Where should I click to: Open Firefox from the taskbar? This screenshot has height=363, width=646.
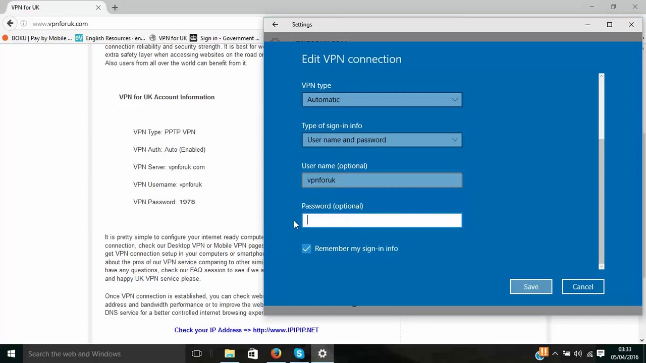coord(276,354)
